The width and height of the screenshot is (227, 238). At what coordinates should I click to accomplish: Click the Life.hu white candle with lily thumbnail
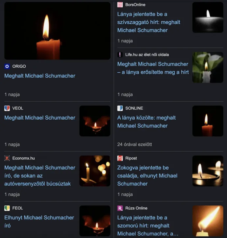pyautogui.click(x=208, y=67)
